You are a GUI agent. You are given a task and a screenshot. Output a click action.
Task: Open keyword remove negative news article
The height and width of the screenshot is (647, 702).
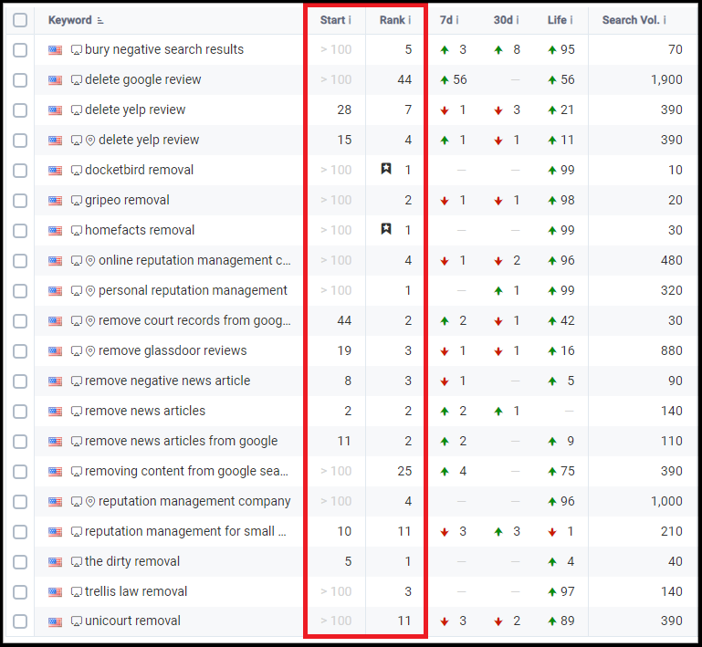167,381
